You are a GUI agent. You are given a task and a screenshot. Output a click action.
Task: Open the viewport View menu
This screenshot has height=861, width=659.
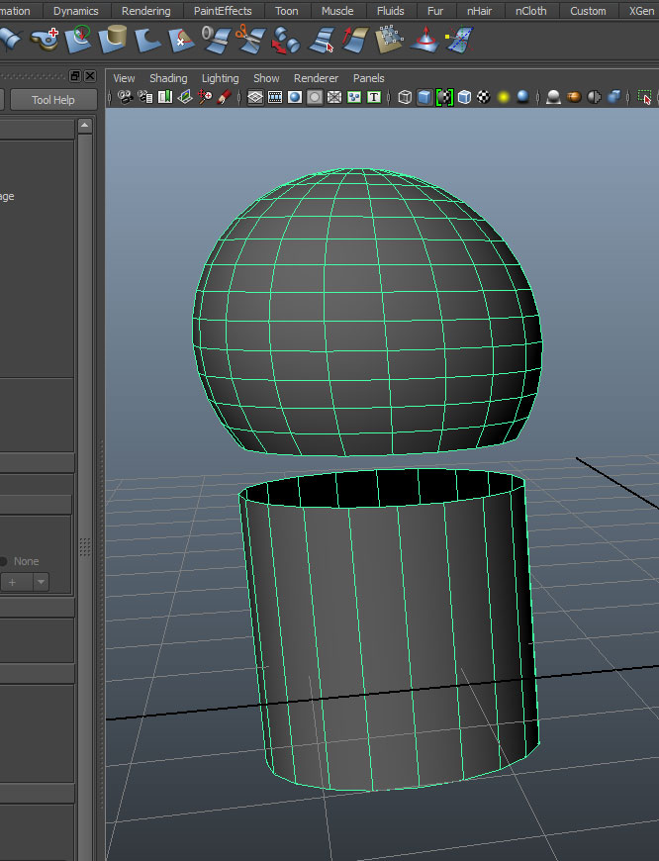tap(124, 78)
